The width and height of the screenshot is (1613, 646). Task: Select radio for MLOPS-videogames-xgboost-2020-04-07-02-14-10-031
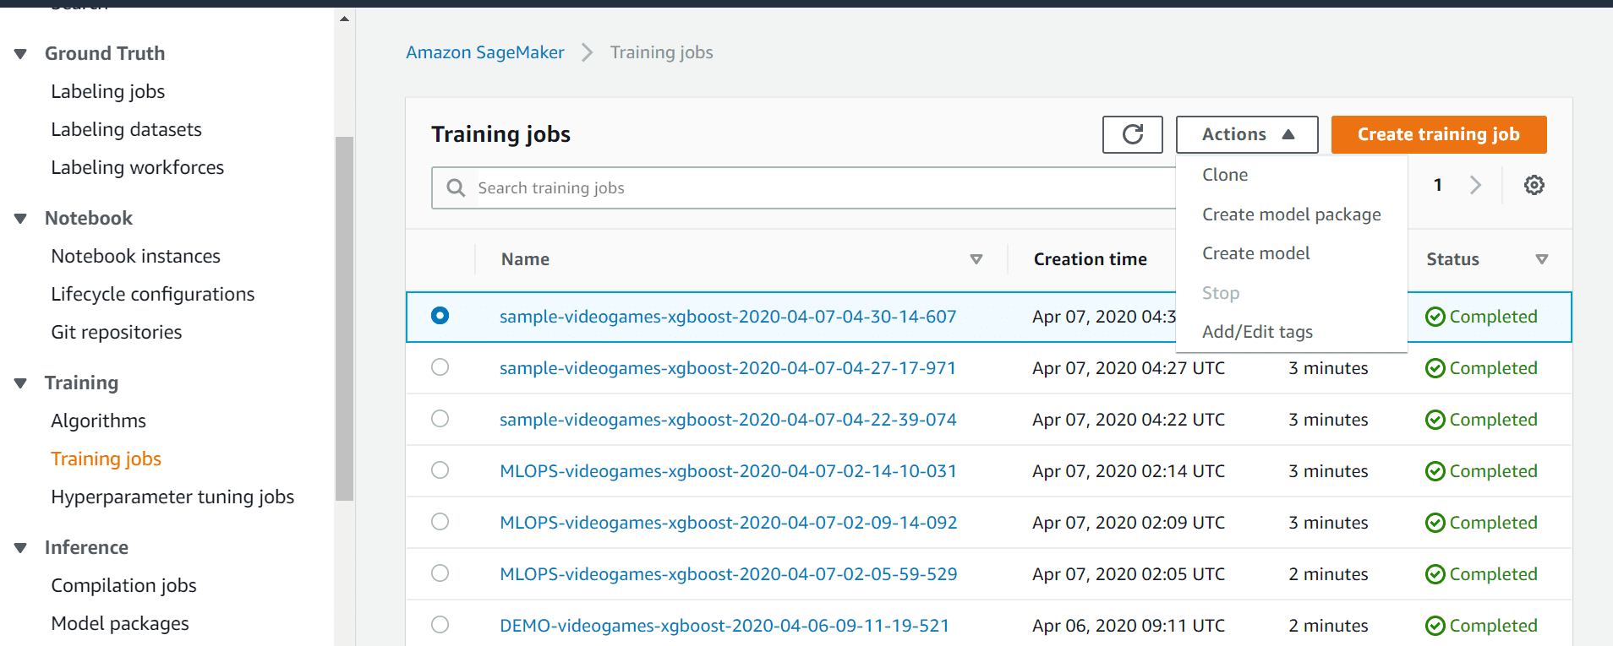[x=440, y=470]
